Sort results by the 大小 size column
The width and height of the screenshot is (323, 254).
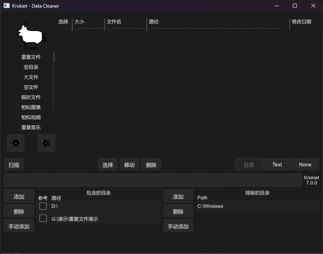(80, 22)
